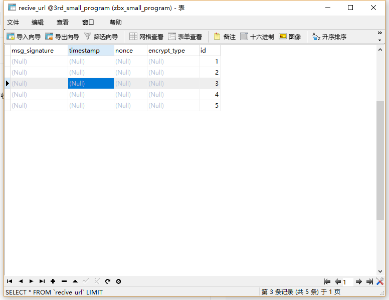Go to previous record navigation icon
This screenshot has height=300, width=389.
click(x=21, y=281)
